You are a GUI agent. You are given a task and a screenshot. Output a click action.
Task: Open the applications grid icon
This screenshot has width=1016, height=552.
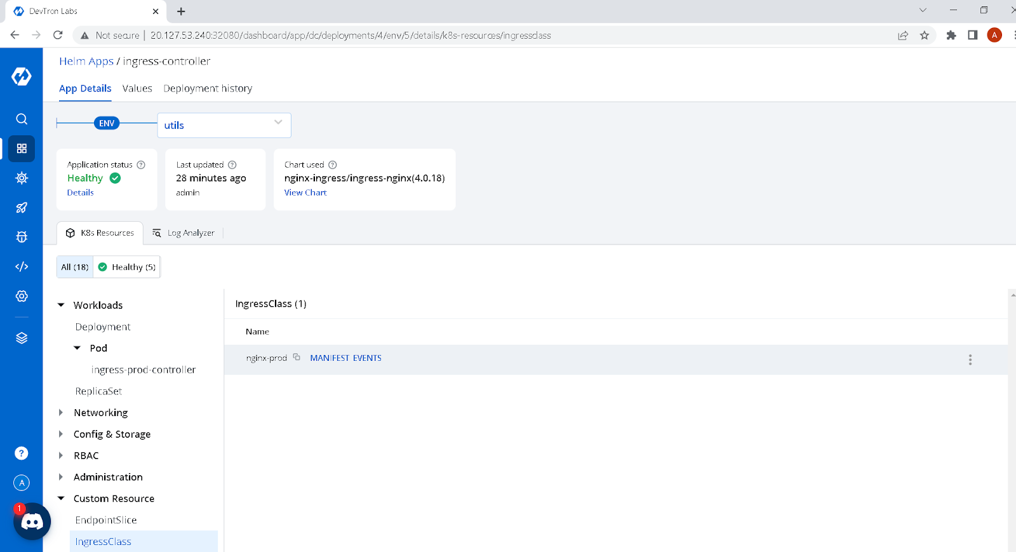(22, 149)
